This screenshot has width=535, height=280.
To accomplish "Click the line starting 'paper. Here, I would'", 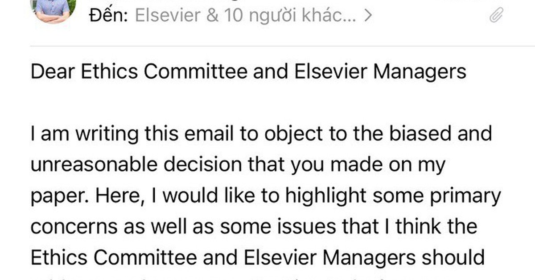I will [x=266, y=196].
